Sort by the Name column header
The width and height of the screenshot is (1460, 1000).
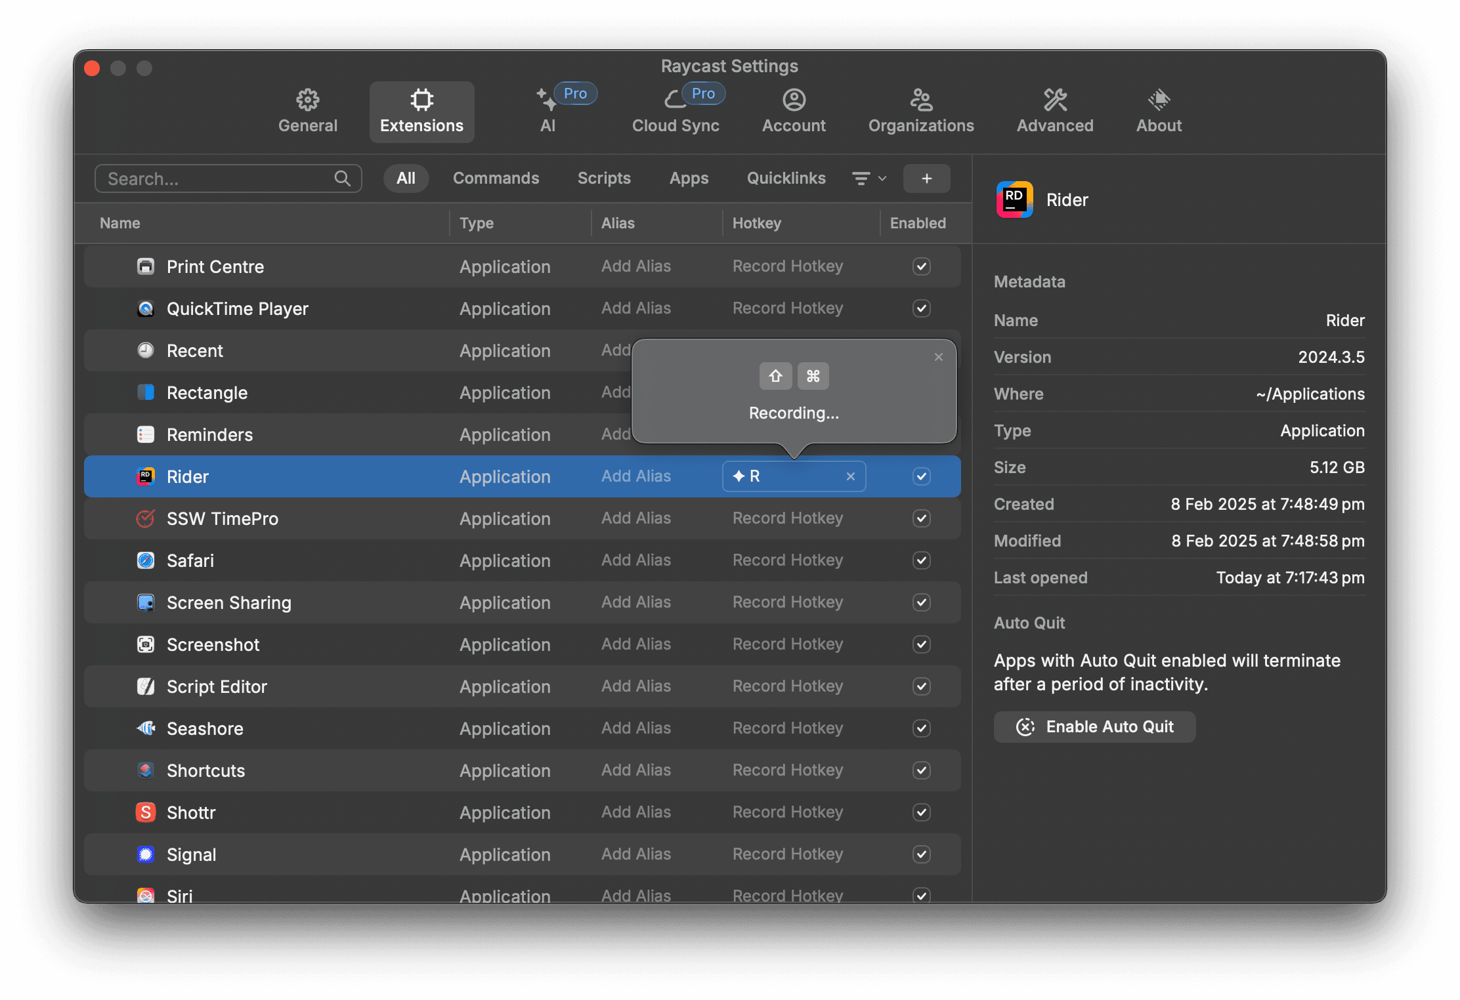point(120,223)
